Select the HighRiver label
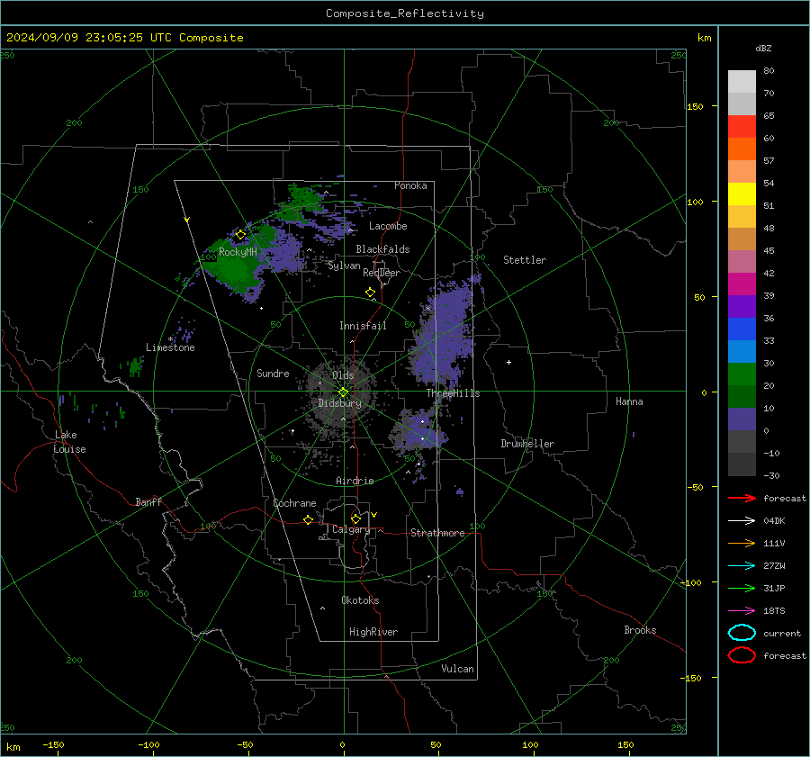The width and height of the screenshot is (810, 757). (373, 632)
